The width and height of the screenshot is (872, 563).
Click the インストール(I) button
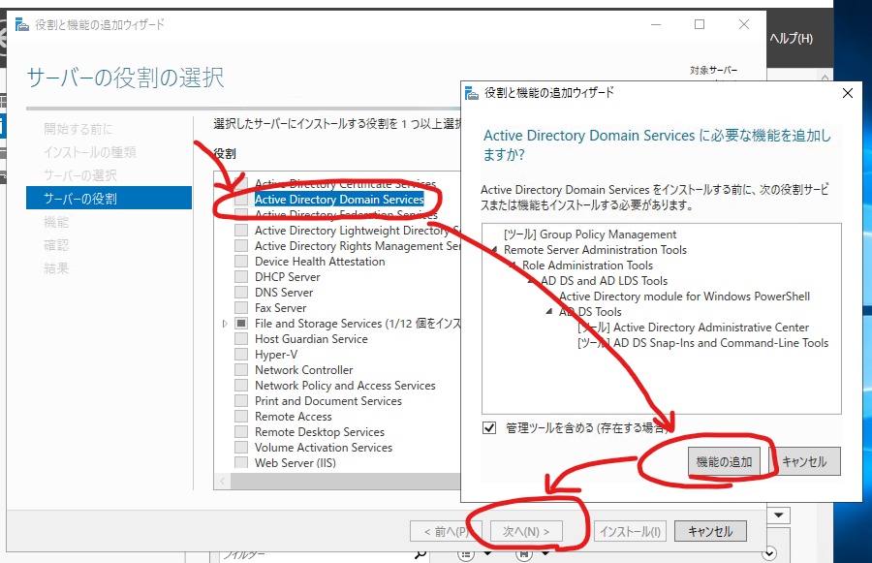tap(630, 531)
